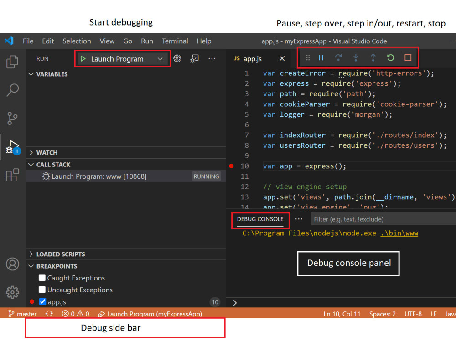Toggle the Uncaught Exceptions checkbox
The height and width of the screenshot is (342, 456).
[x=42, y=290]
